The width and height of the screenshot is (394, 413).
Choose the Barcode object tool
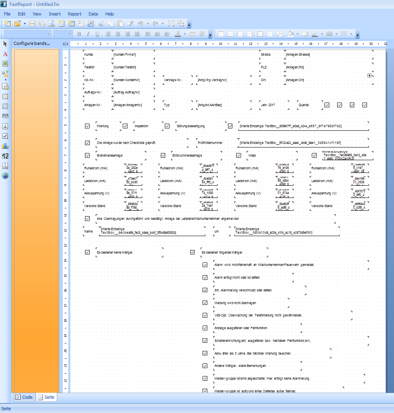pos(5,116)
